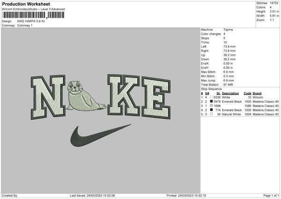The width and height of the screenshot is (281, 199).
Task: Click the Natural White color swatch
Action: click(x=212, y=114)
